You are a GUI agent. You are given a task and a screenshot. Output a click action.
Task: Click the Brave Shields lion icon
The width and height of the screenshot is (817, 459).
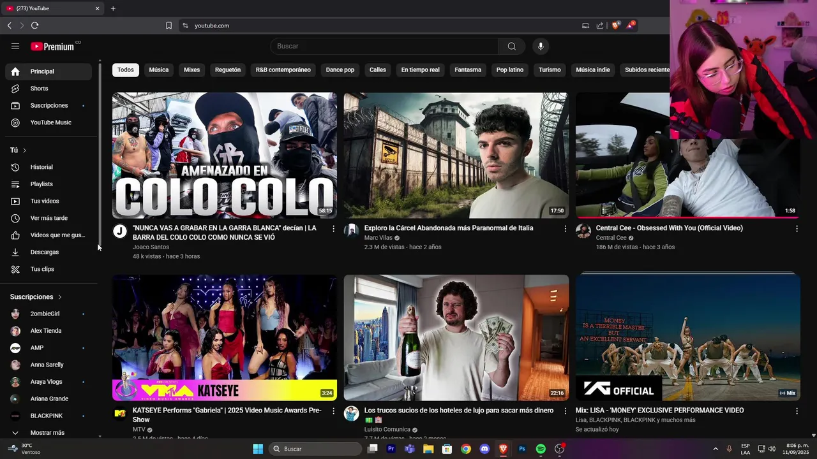tap(616, 25)
